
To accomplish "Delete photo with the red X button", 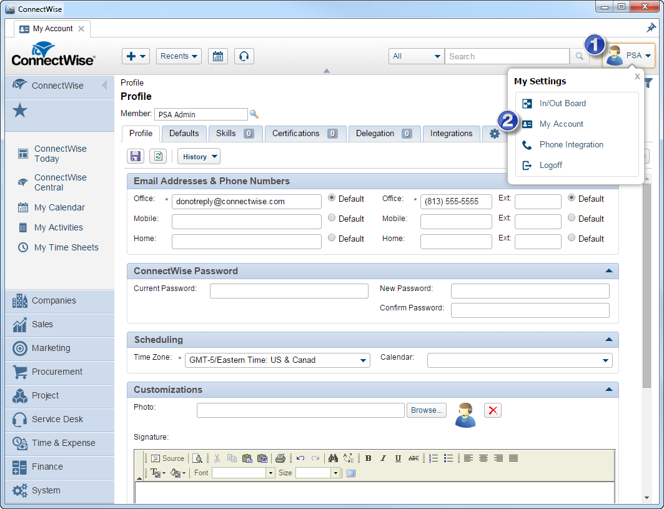I will coord(493,410).
